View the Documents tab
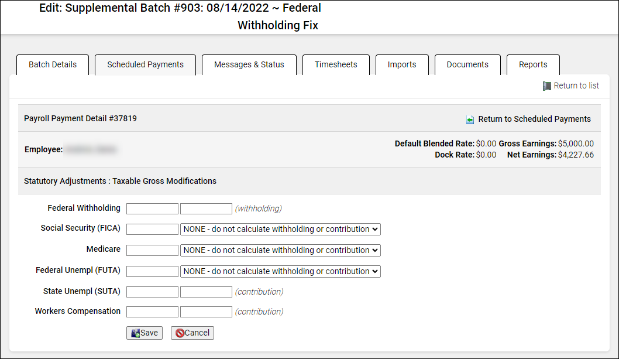The height and width of the screenshot is (359, 619). click(467, 64)
